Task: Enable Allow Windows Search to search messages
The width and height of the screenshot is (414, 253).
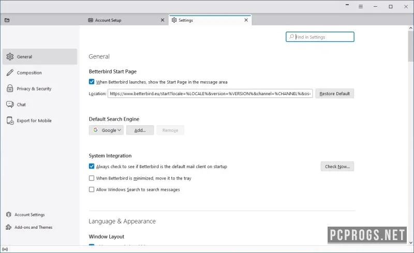Action: [92, 189]
